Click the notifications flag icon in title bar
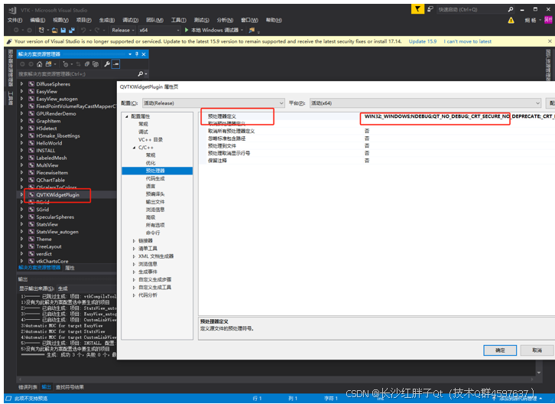 click(x=417, y=9)
